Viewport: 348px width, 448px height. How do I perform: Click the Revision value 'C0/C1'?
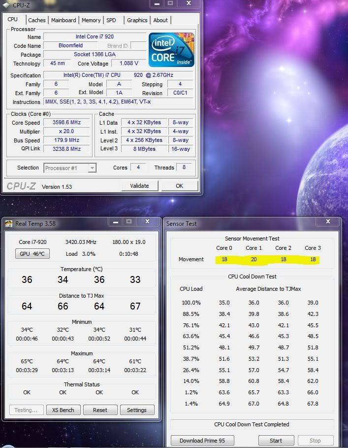tap(180, 93)
